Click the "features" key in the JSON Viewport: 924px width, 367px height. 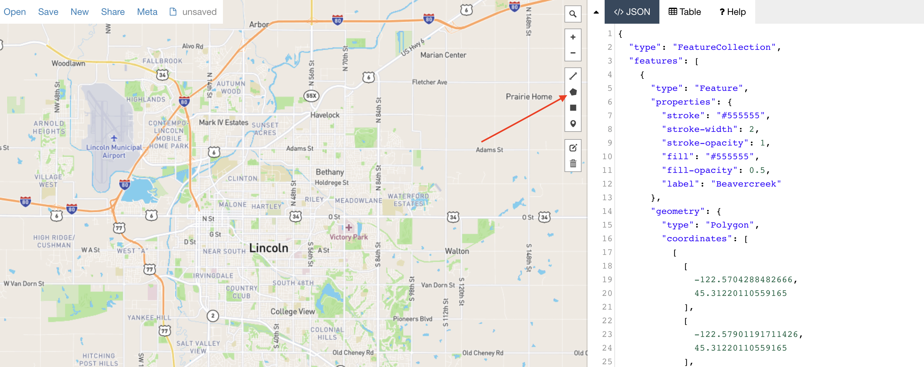point(656,61)
